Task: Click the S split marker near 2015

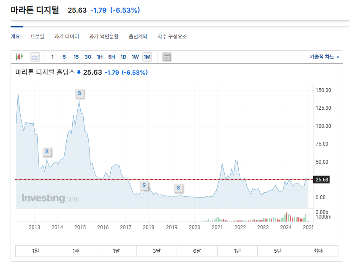Action: pos(79,93)
